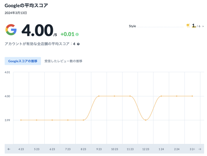Click the 4.00 average score number
This screenshot has width=207, height=156.
[x=37, y=30]
